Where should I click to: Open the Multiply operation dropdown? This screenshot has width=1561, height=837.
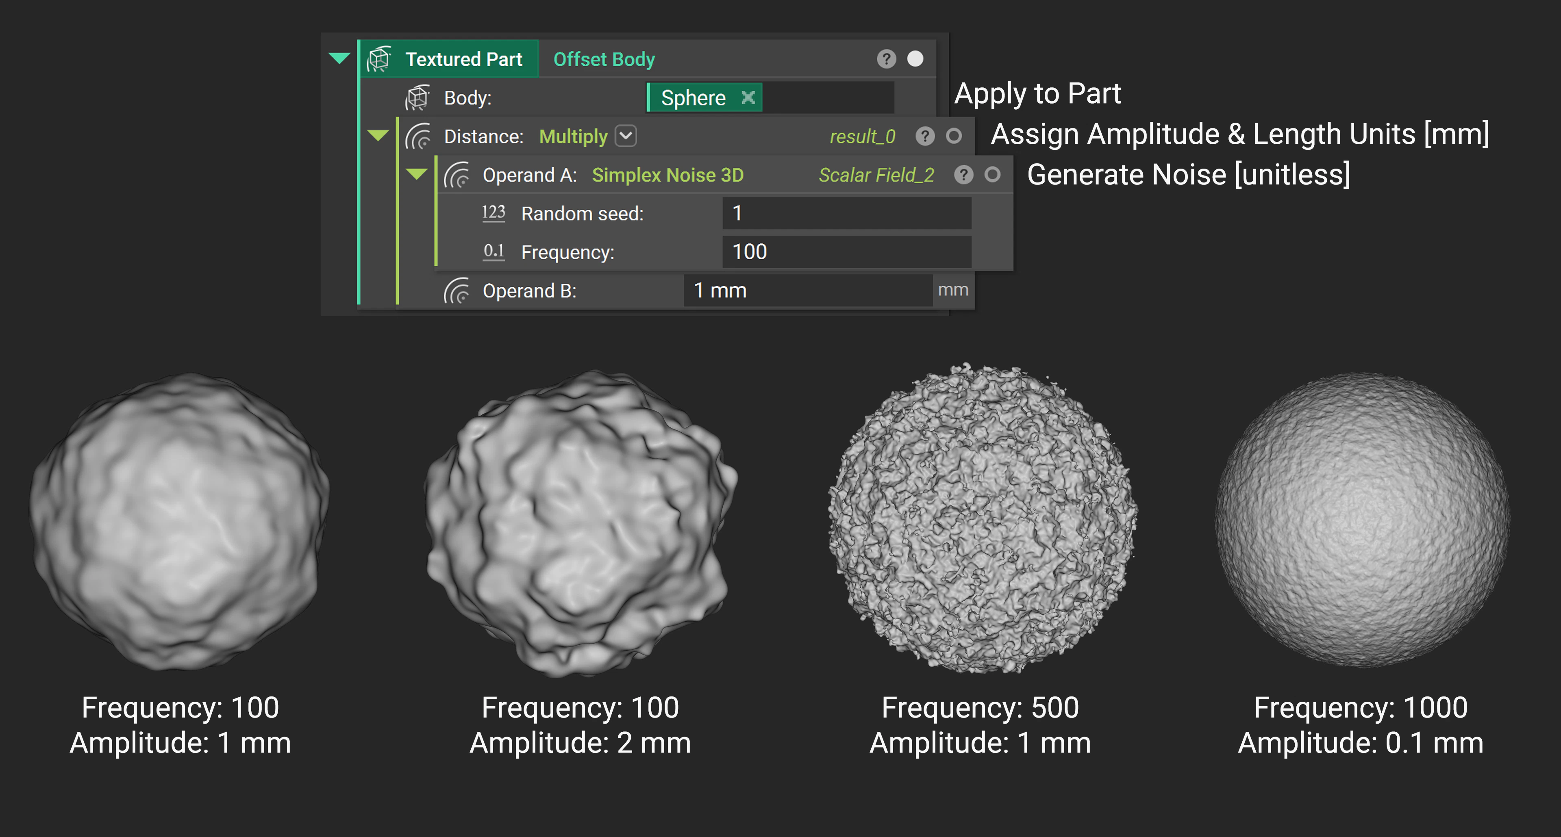click(x=626, y=136)
